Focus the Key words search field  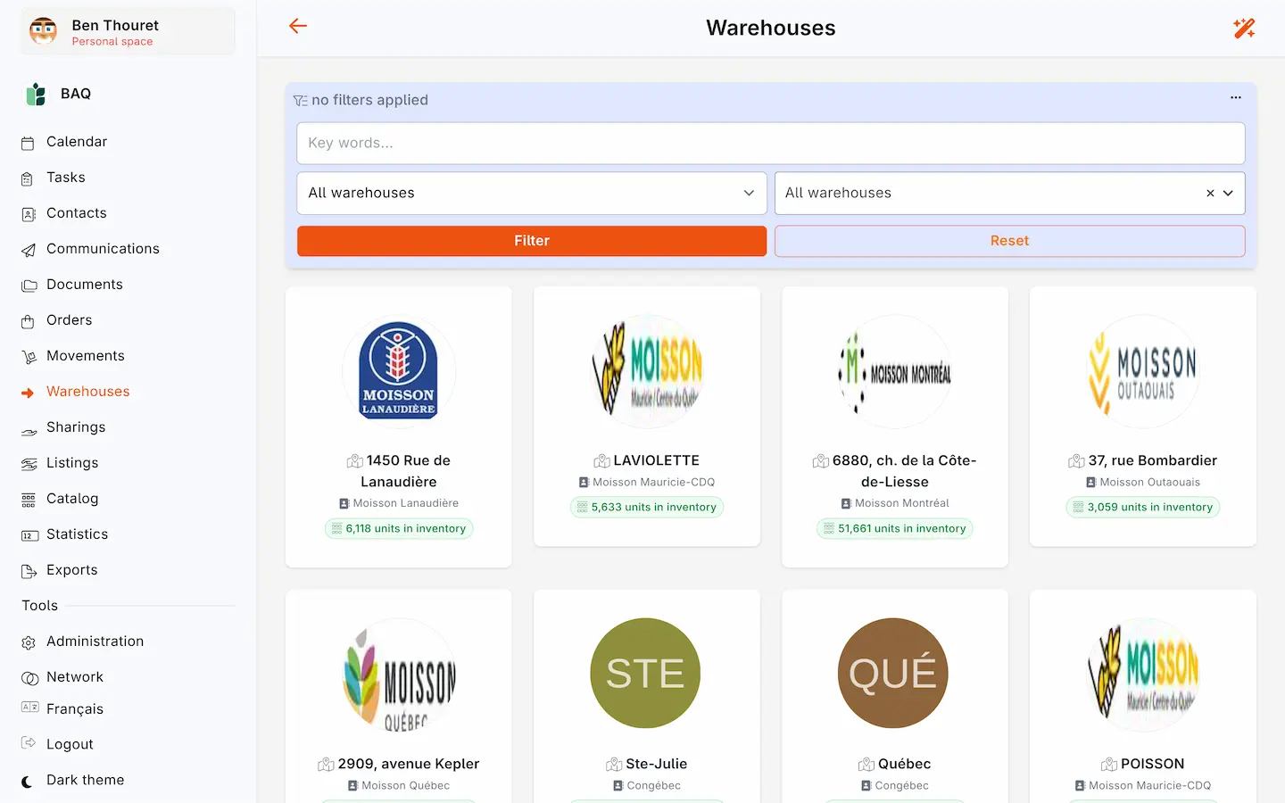(x=771, y=143)
